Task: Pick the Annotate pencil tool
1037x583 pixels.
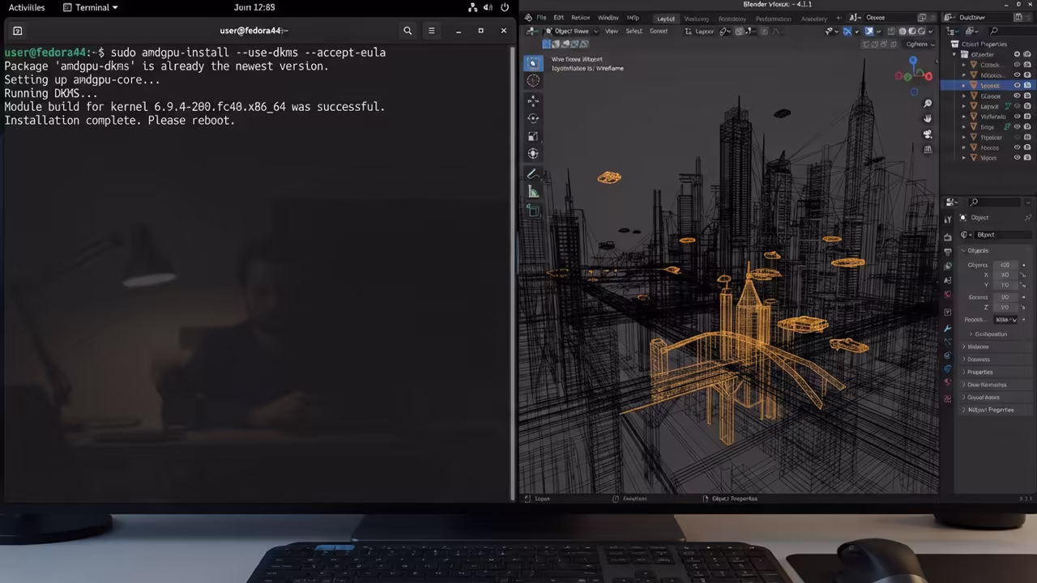Action: point(533,174)
